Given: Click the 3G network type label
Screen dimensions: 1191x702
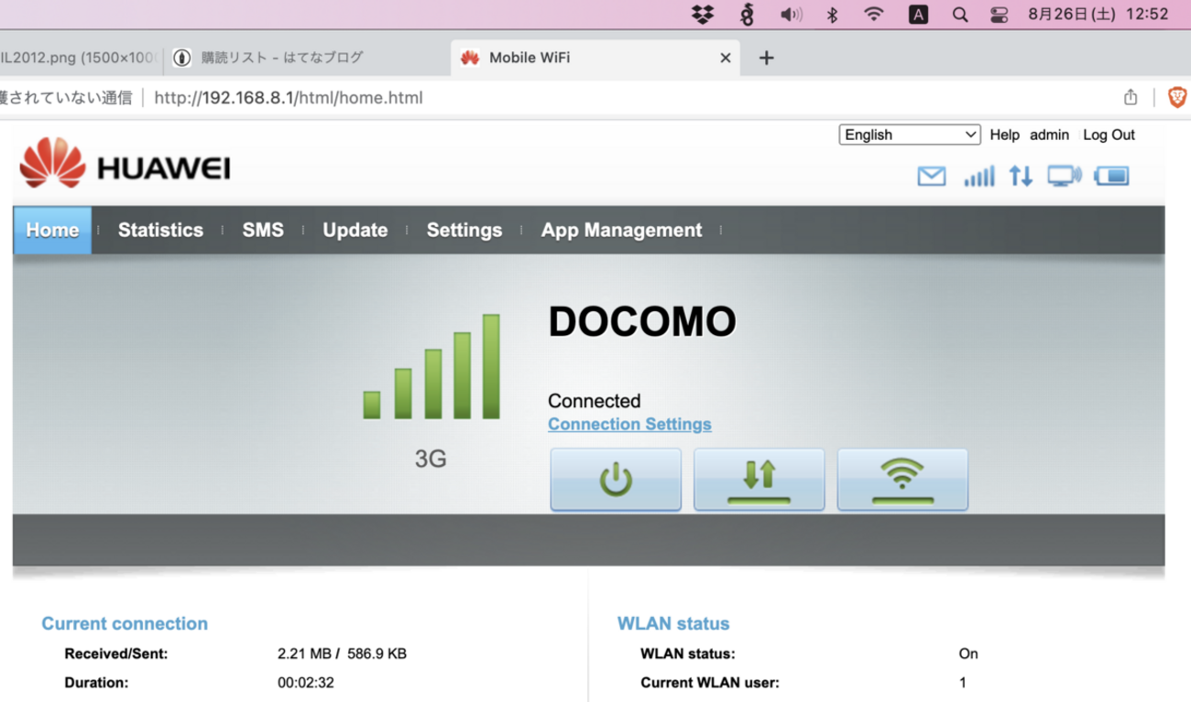Looking at the screenshot, I should coord(431,458).
